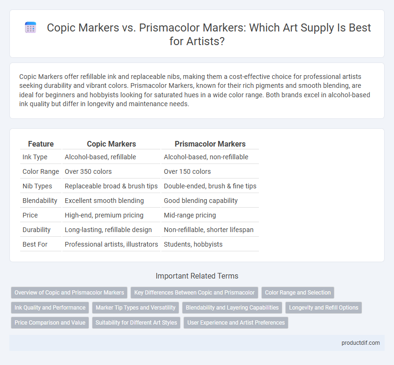Select the Color Range and Selection tag
Viewport: 394px width, 365px height.
298,293
